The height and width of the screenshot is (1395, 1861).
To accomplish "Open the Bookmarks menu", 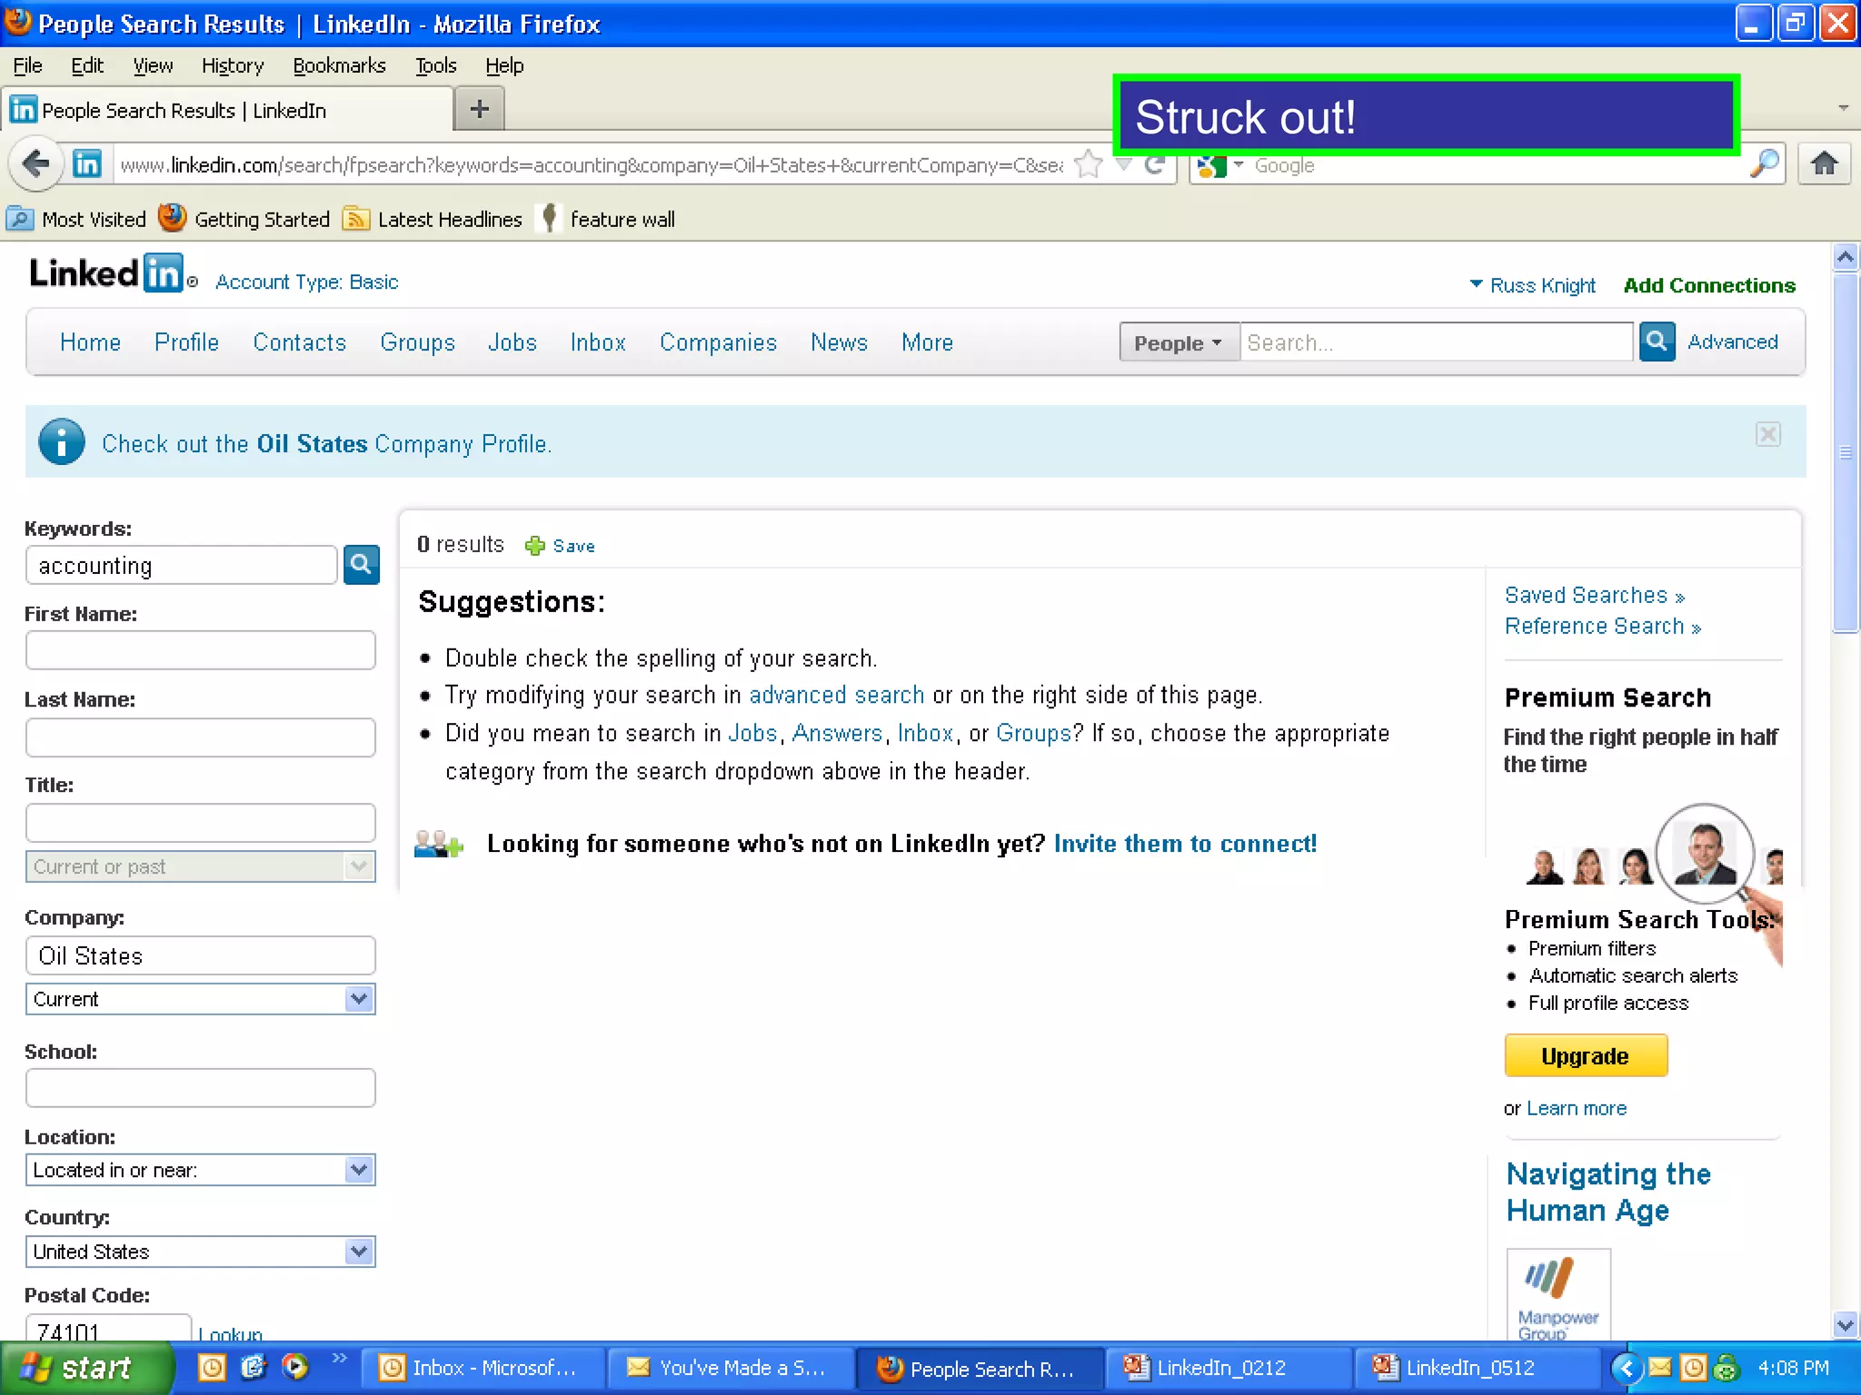I will [339, 65].
